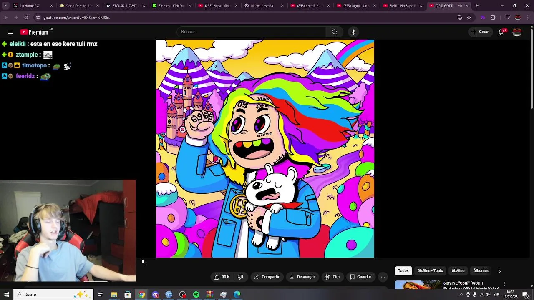Click the Descargar download button

pyautogui.click(x=302, y=277)
